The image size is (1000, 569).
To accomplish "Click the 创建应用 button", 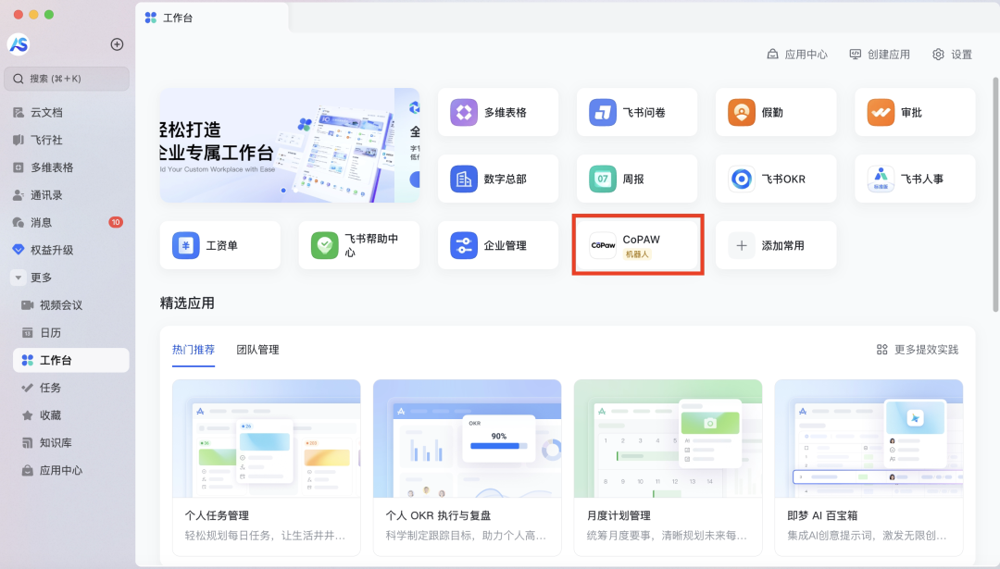I will coord(880,55).
